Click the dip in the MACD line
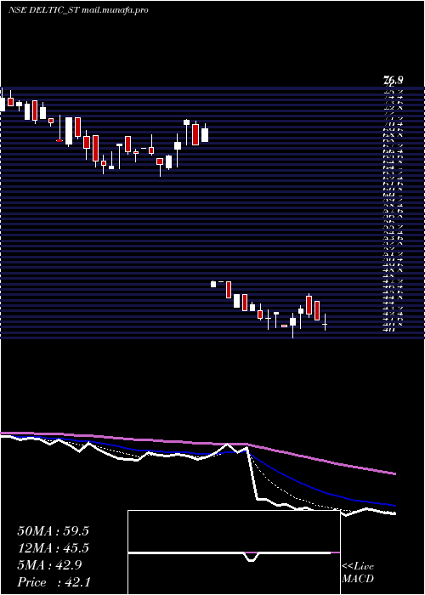This screenshot has height=595, width=425. [x=251, y=557]
